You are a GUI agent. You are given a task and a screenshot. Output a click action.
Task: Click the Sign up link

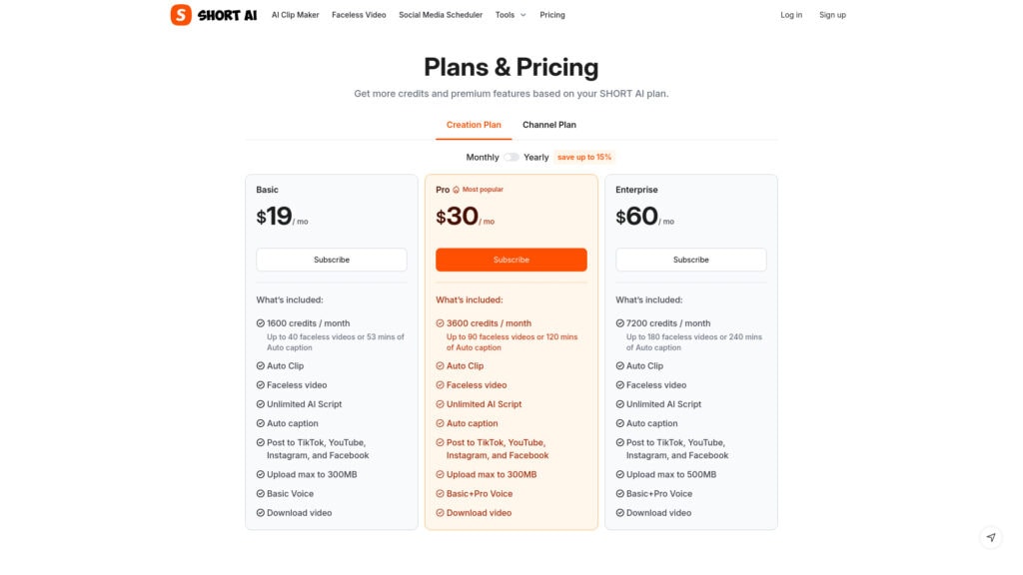tap(832, 15)
